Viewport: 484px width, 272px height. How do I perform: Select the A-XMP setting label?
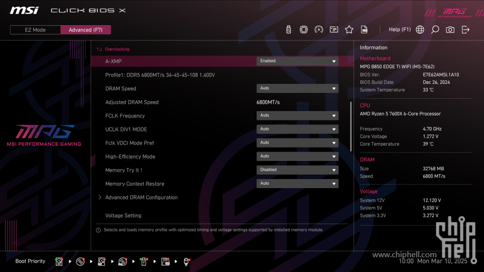click(113, 61)
